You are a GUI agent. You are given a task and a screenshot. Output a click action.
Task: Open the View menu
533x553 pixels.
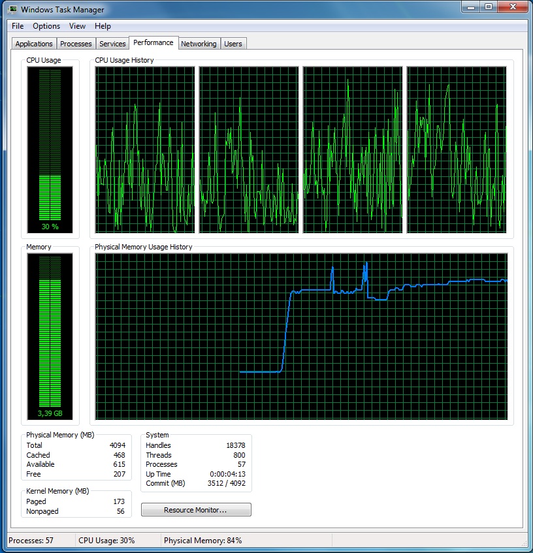pyautogui.click(x=77, y=26)
